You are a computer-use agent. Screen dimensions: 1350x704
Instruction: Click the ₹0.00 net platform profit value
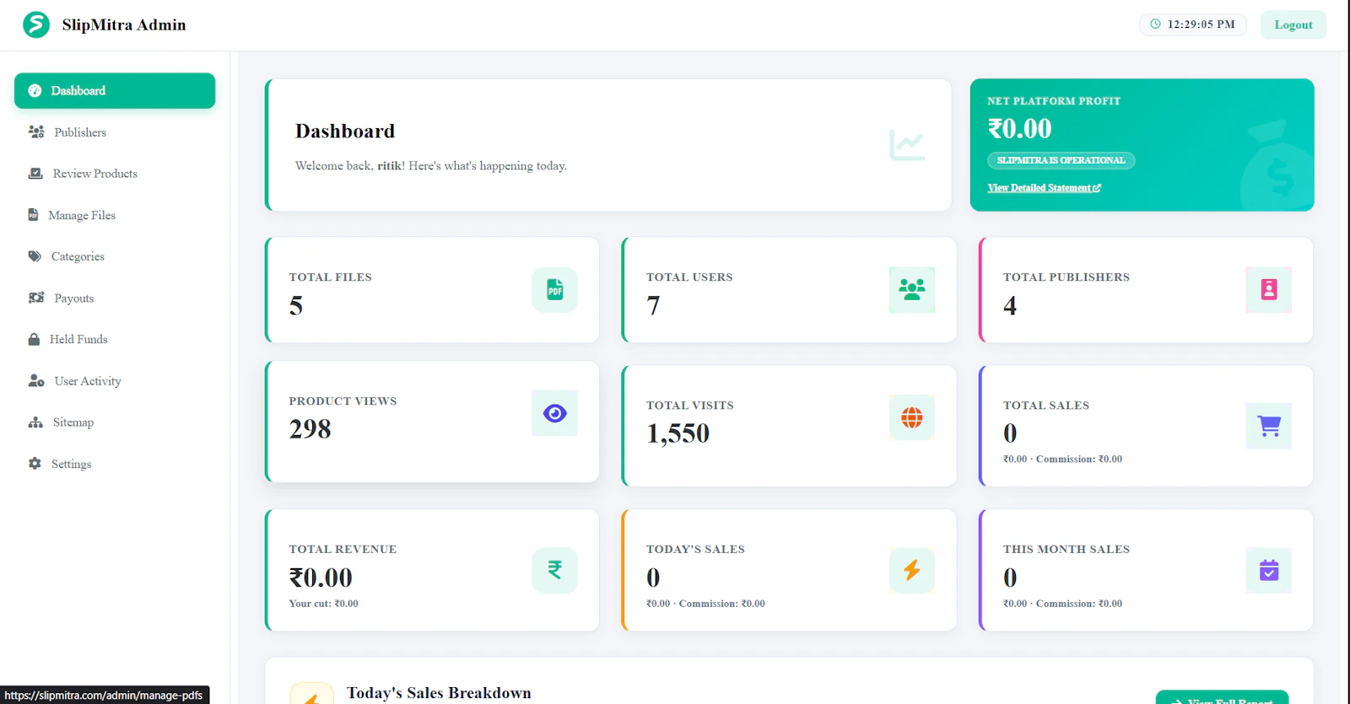tap(1020, 128)
